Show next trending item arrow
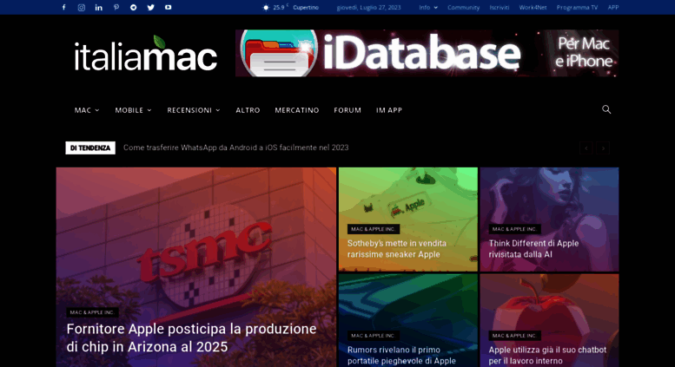675x367 pixels. [603, 147]
